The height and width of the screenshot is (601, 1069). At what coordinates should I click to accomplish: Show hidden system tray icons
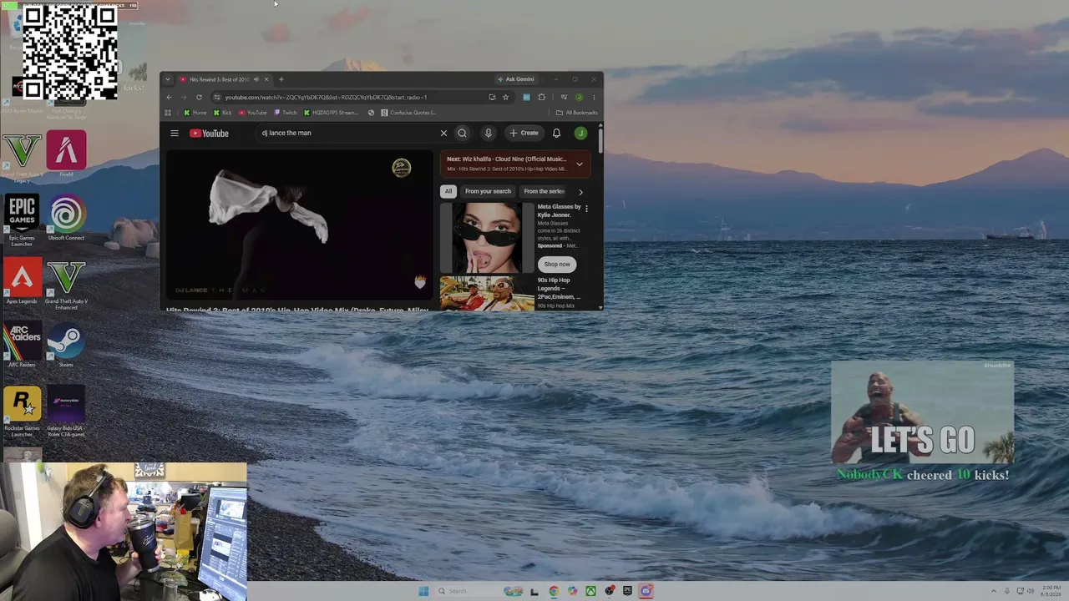[x=994, y=591]
